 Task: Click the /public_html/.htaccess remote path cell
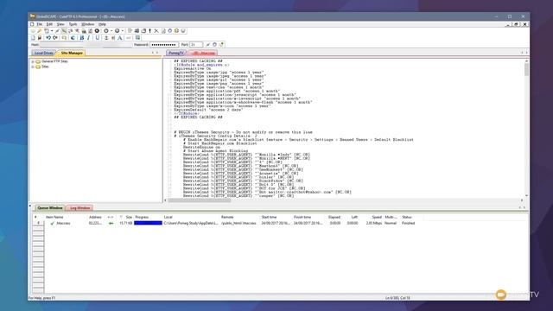[238, 223]
